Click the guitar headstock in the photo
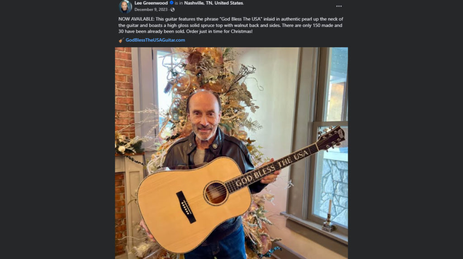This screenshot has width=463, height=259. pyautogui.click(x=332, y=137)
